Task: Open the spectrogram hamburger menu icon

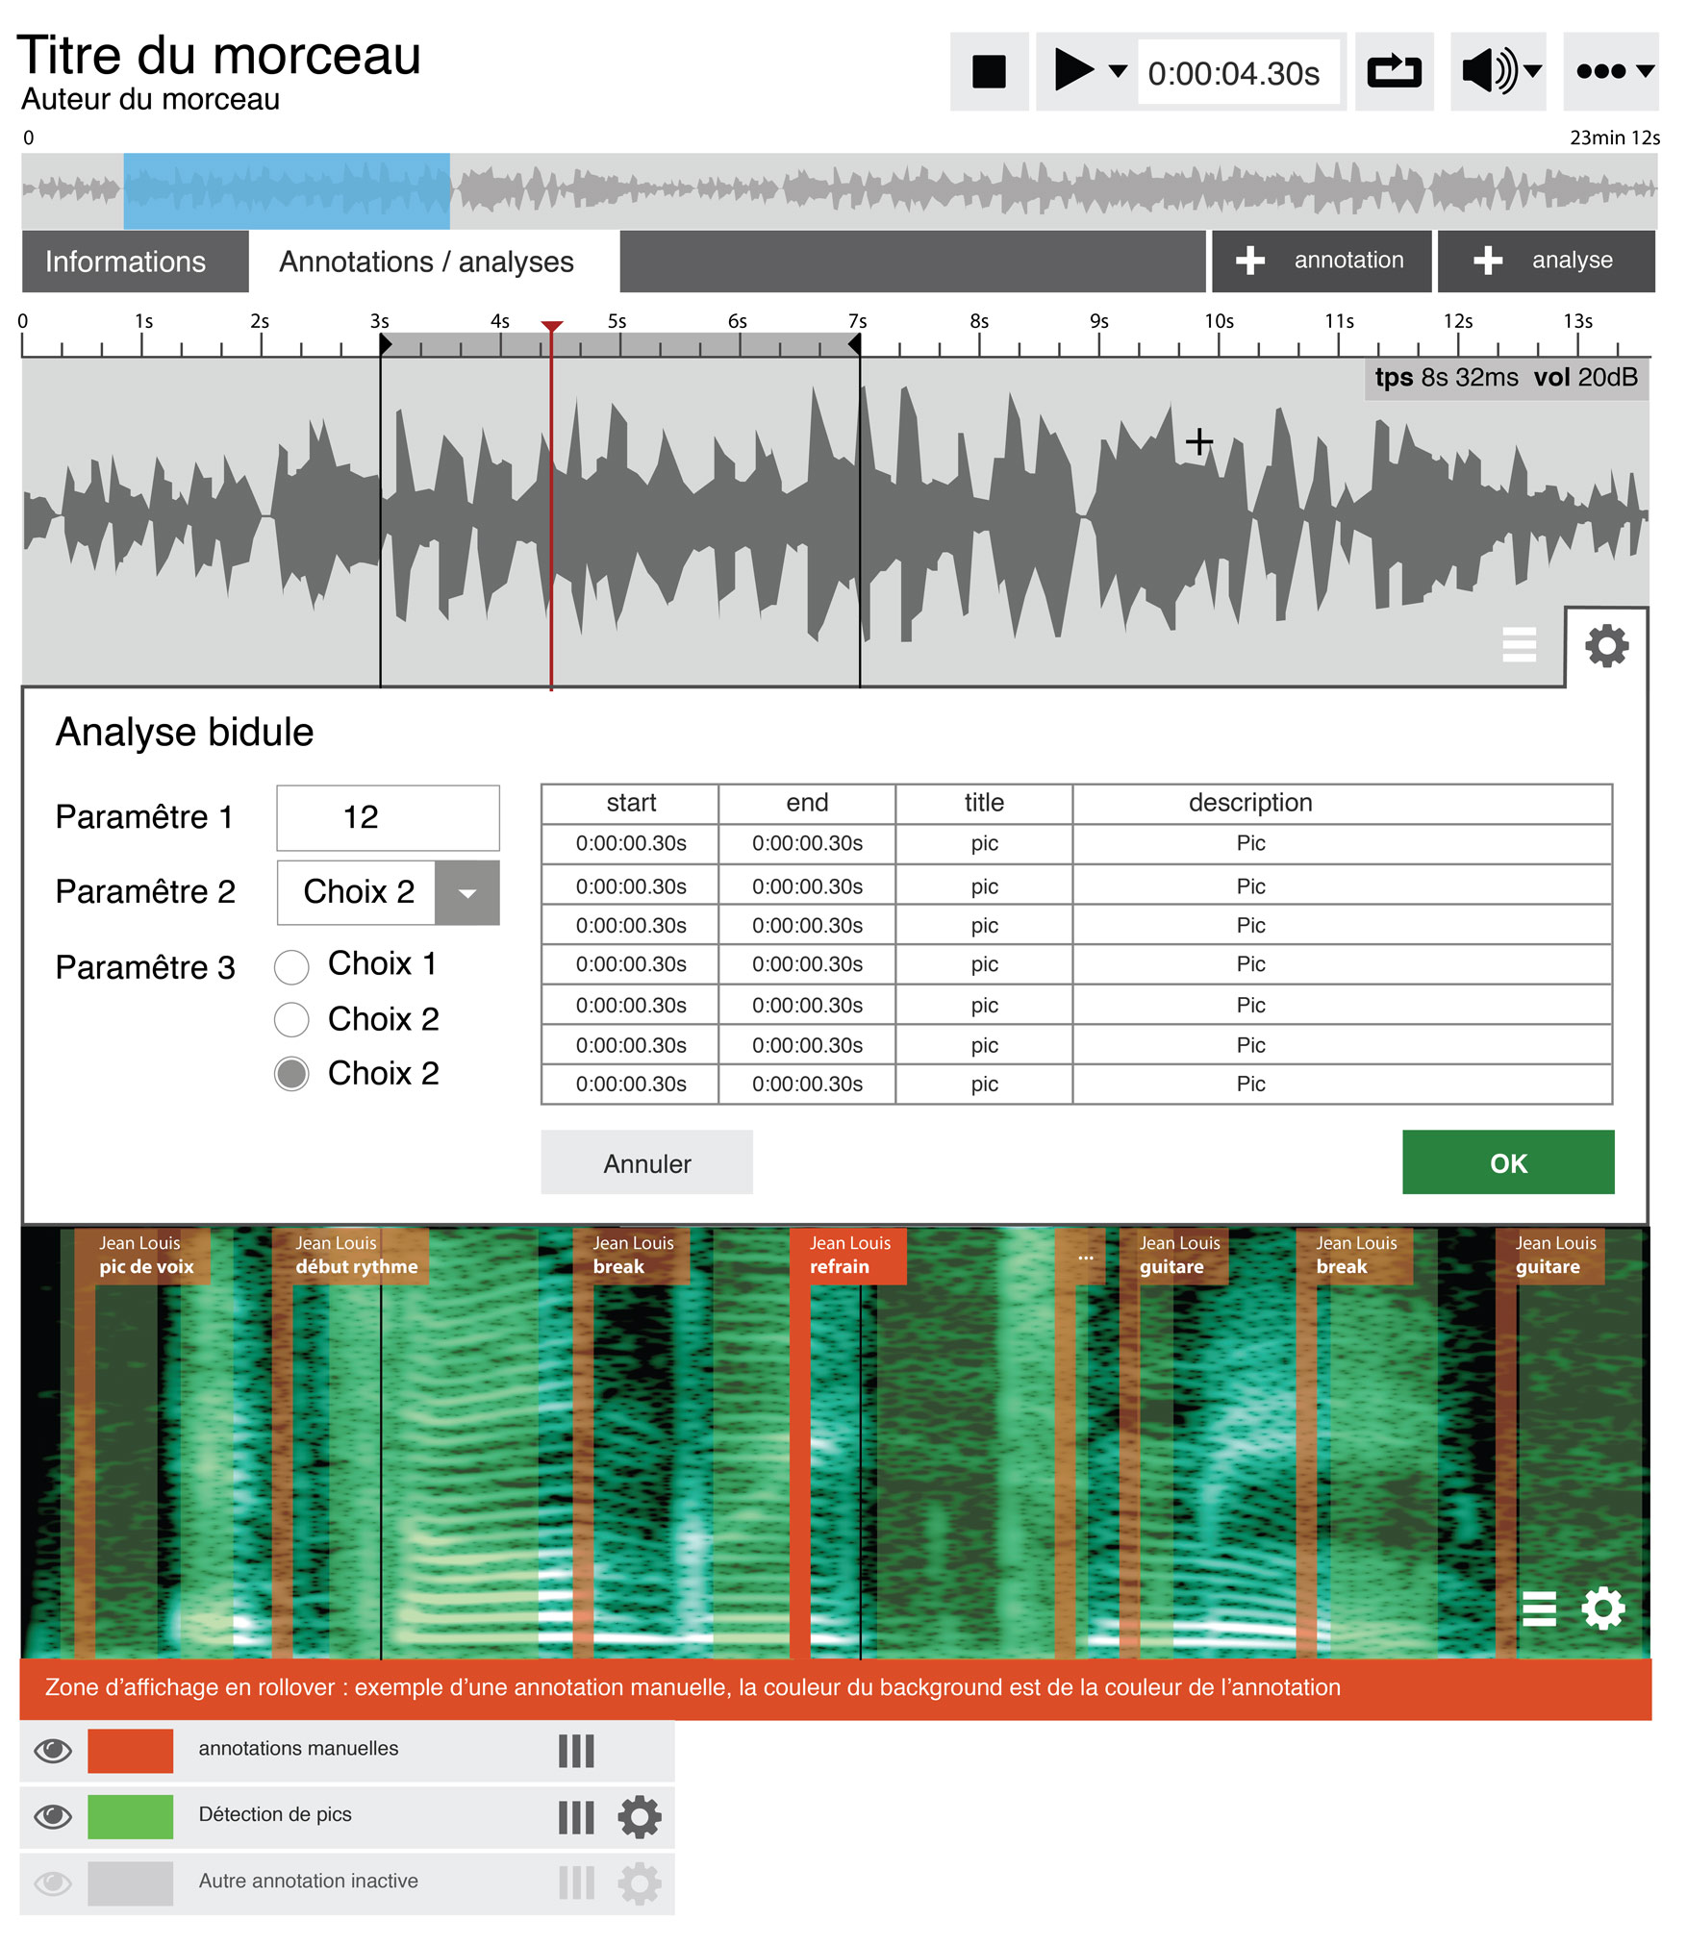Action: coord(1539,1608)
